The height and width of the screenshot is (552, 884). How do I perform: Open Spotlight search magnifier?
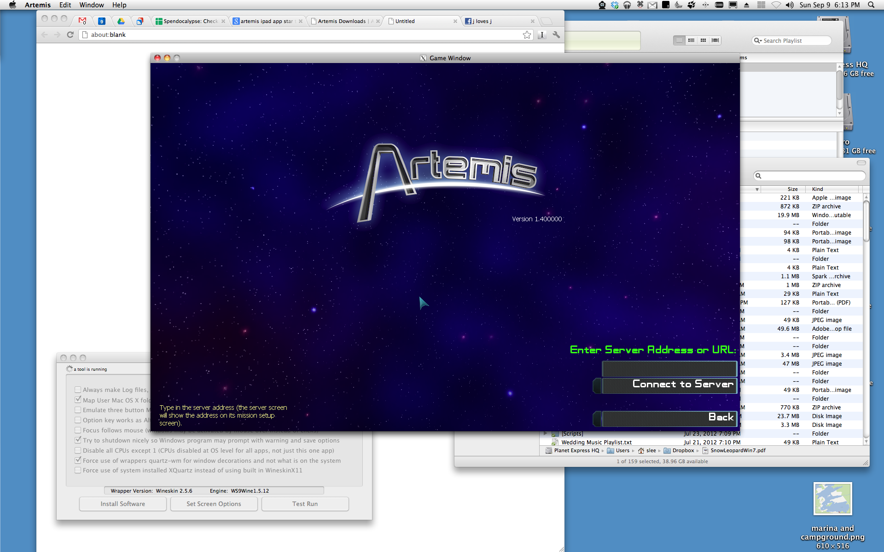coord(871,5)
